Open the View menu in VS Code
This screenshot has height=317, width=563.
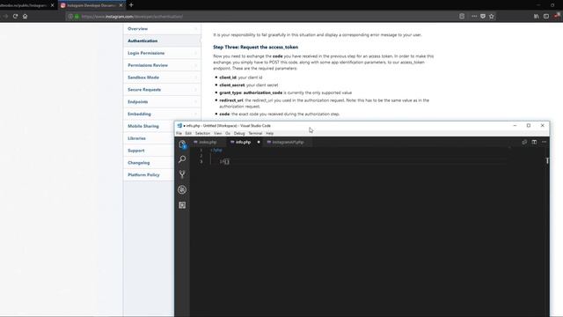point(217,133)
